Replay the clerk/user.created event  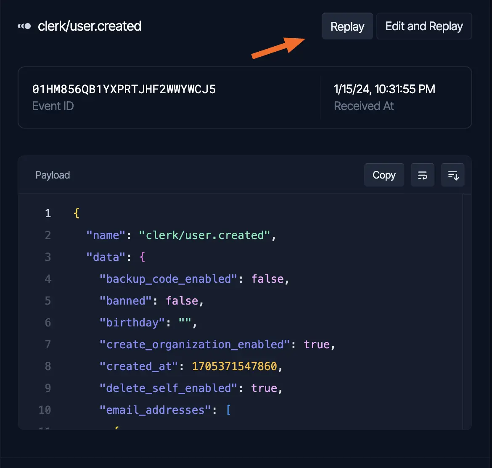coord(347,26)
